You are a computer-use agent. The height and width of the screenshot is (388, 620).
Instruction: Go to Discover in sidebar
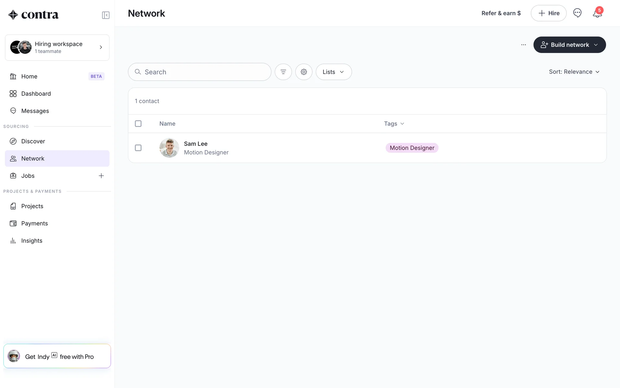33,141
